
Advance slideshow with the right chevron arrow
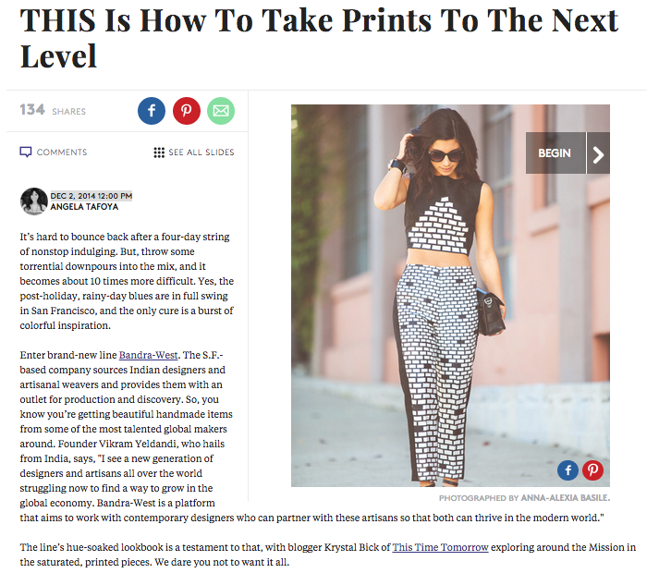tap(598, 153)
